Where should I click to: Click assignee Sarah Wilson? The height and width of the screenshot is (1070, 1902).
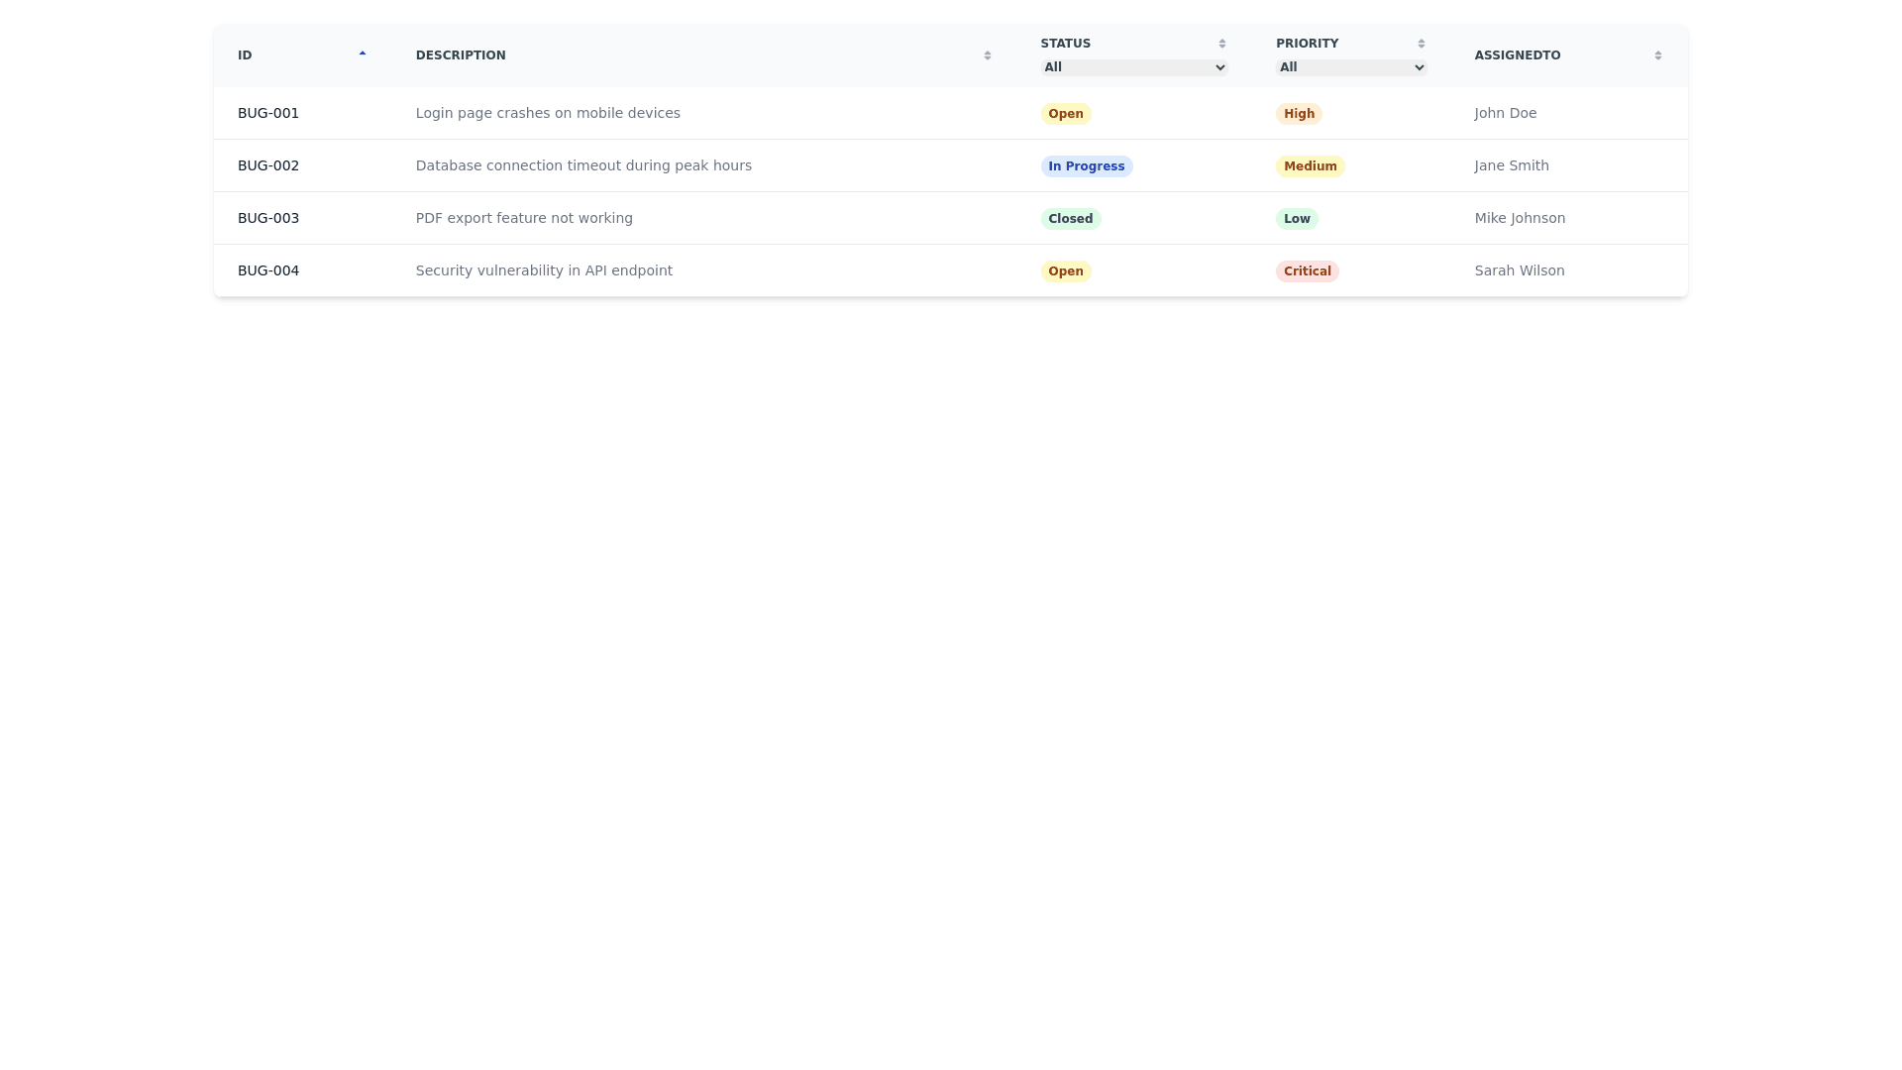[x=1519, y=270]
